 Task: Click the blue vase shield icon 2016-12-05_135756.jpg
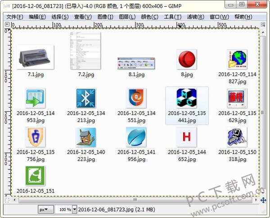pos(35,137)
